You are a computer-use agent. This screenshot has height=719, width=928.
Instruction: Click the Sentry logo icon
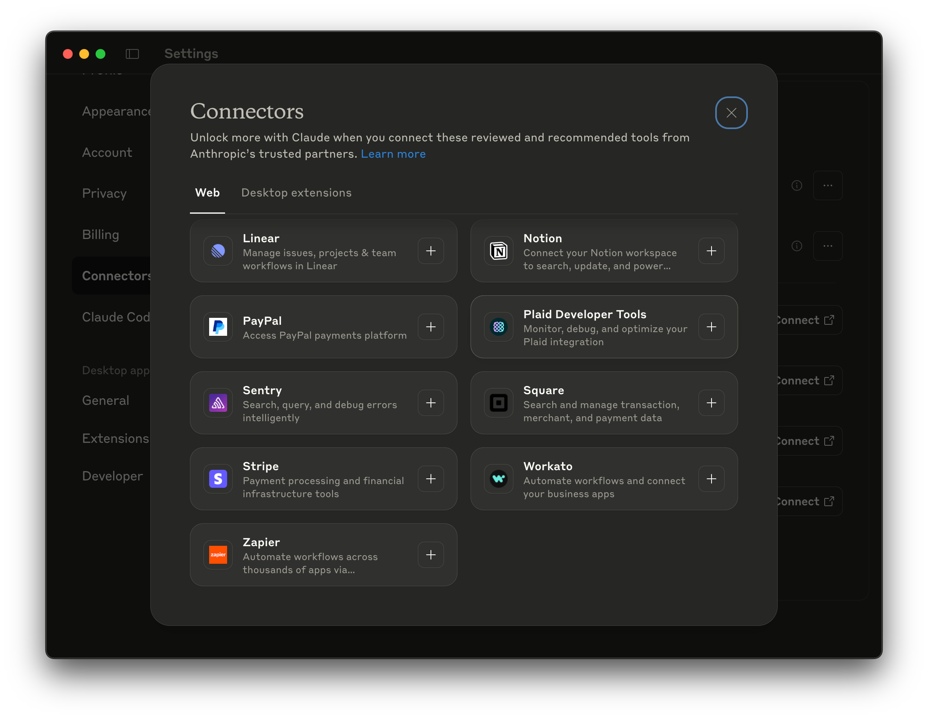point(218,403)
